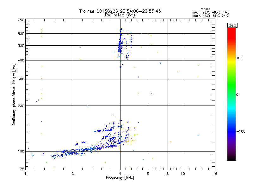The image size is (253, 189).
Task: Click the y-axis tick label '300'
Action: [x=21, y=79]
